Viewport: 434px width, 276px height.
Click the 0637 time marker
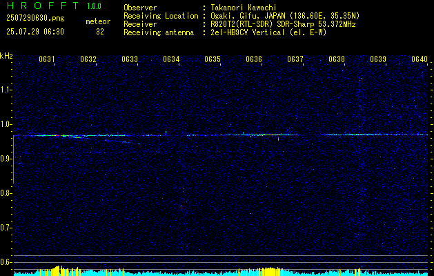(x=295, y=59)
